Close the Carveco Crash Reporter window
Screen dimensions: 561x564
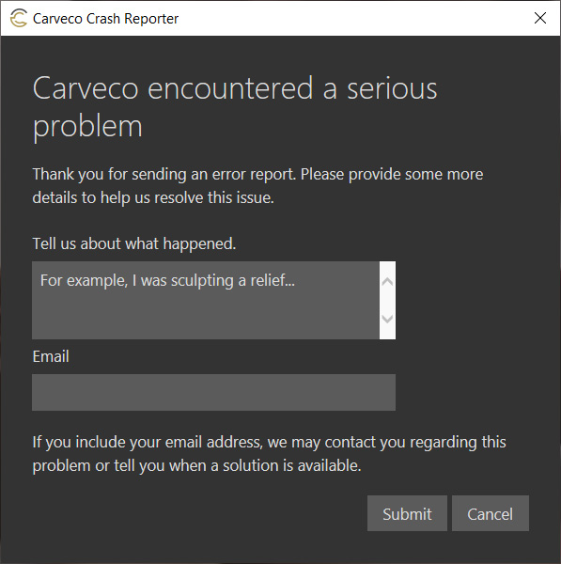point(540,18)
